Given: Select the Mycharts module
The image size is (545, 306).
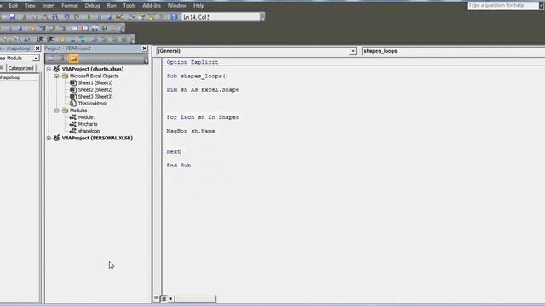Looking at the screenshot, I should tap(88, 124).
